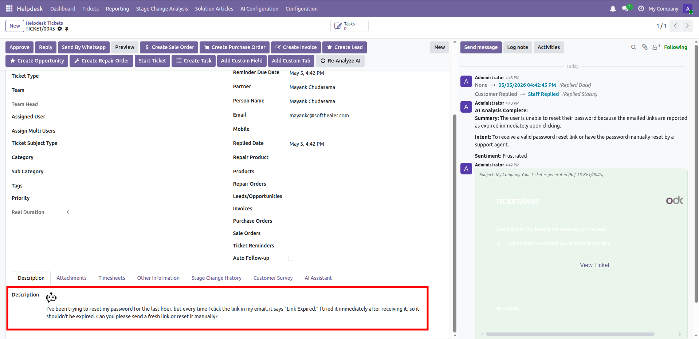Click the Partner value Mayank Chudasama
Image resolution: width=699 pixels, height=339 pixels.
312,87
